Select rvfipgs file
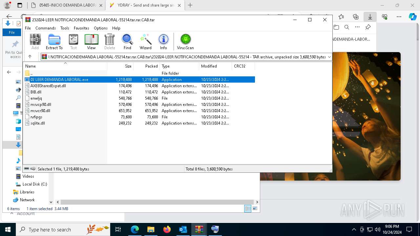The width and height of the screenshot is (420, 236). pyautogui.click(x=139, y=117)
